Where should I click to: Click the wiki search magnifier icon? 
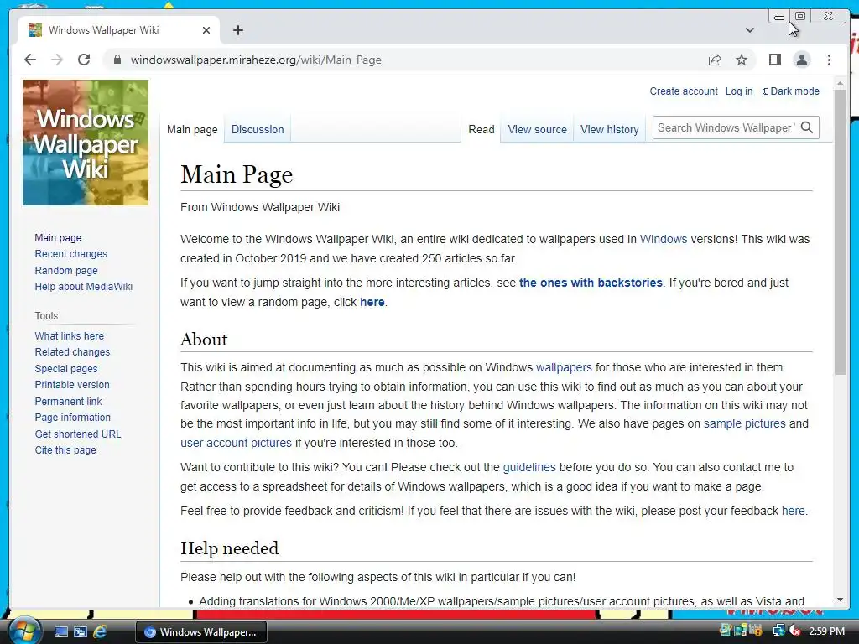point(806,127)
